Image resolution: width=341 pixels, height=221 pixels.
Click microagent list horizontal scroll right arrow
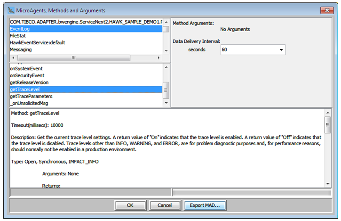coord(159,58)
